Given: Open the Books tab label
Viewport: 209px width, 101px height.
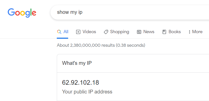Looking at the screenshot, I should point(175,32).
